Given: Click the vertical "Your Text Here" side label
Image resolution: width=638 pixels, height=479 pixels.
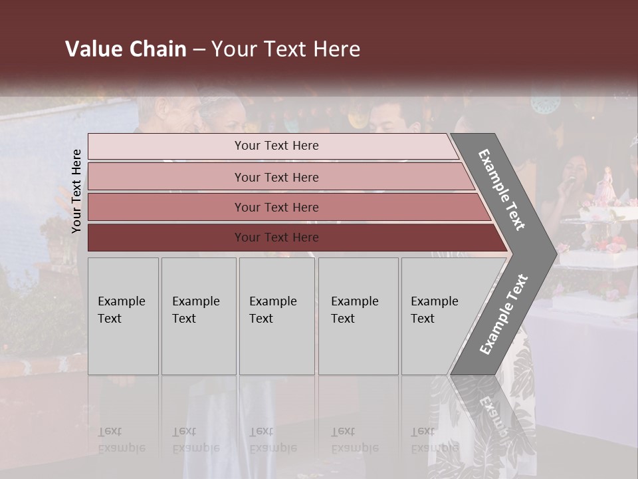Looking at the screenshot, I should 76,191.
